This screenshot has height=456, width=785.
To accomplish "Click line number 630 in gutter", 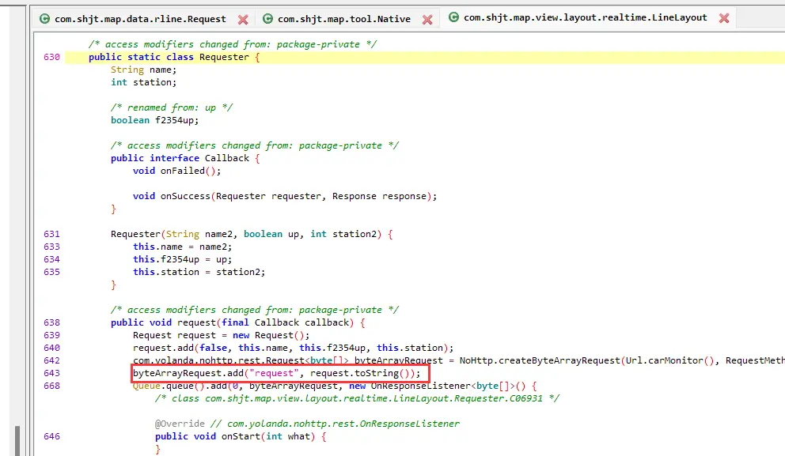I will tap(51, 57).
